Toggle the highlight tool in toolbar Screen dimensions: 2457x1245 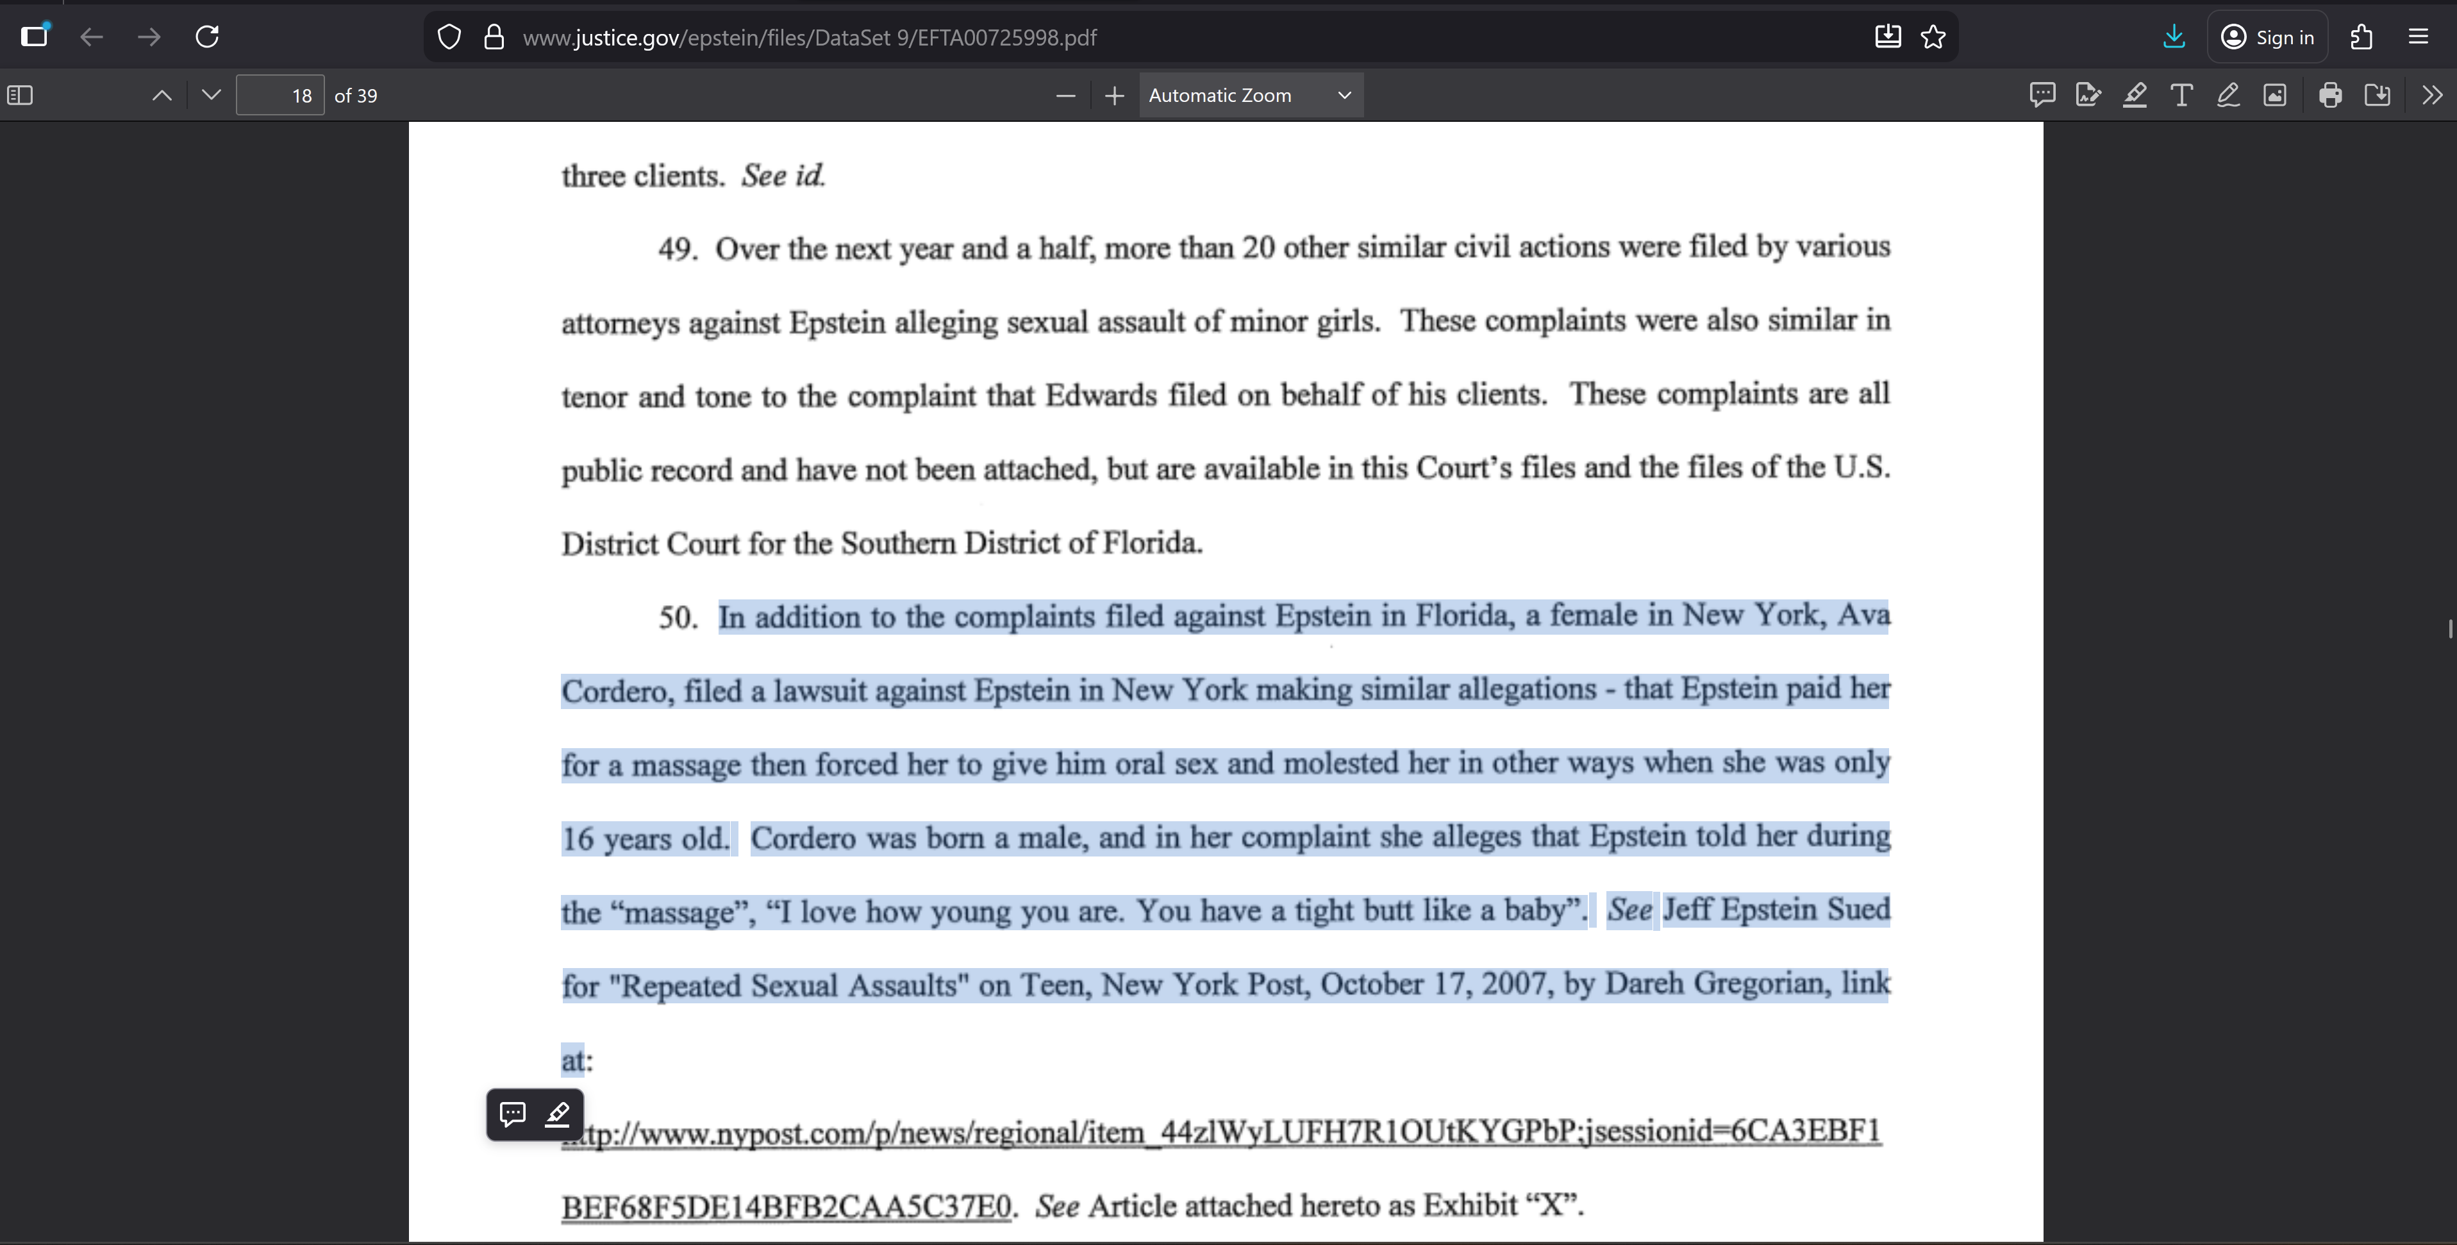2135,96
